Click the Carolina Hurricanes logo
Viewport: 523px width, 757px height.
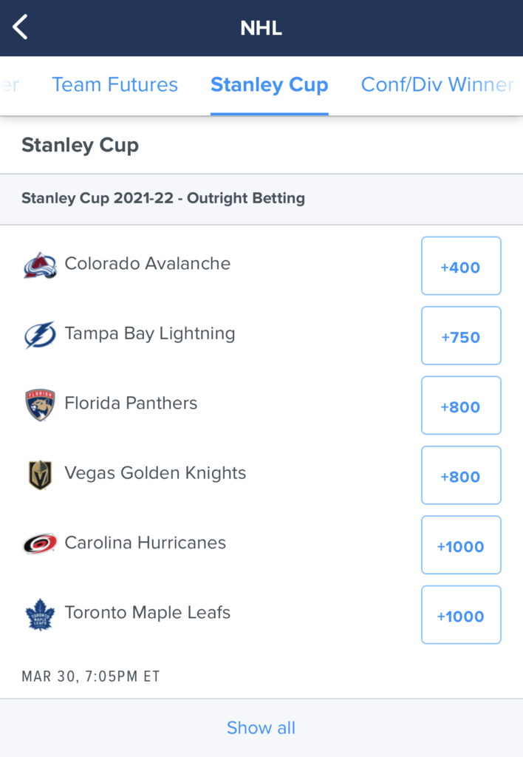(40, 544)
